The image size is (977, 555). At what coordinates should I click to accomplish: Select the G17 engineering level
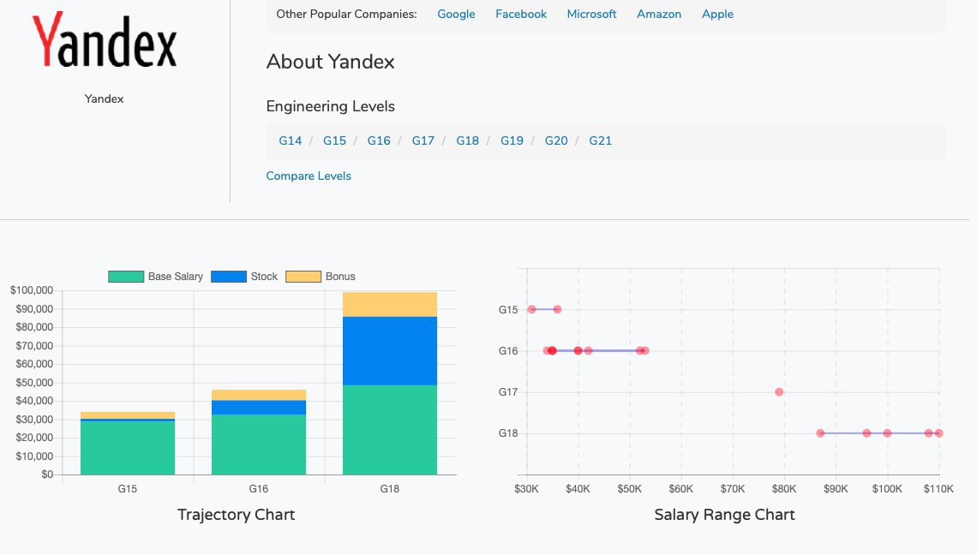click(423, 140)
